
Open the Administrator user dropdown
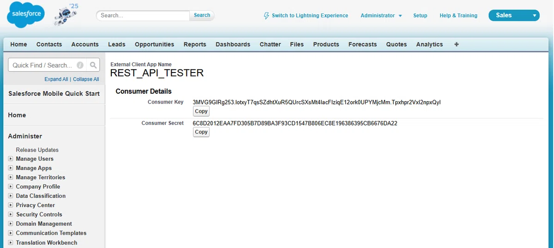[381, 15]
